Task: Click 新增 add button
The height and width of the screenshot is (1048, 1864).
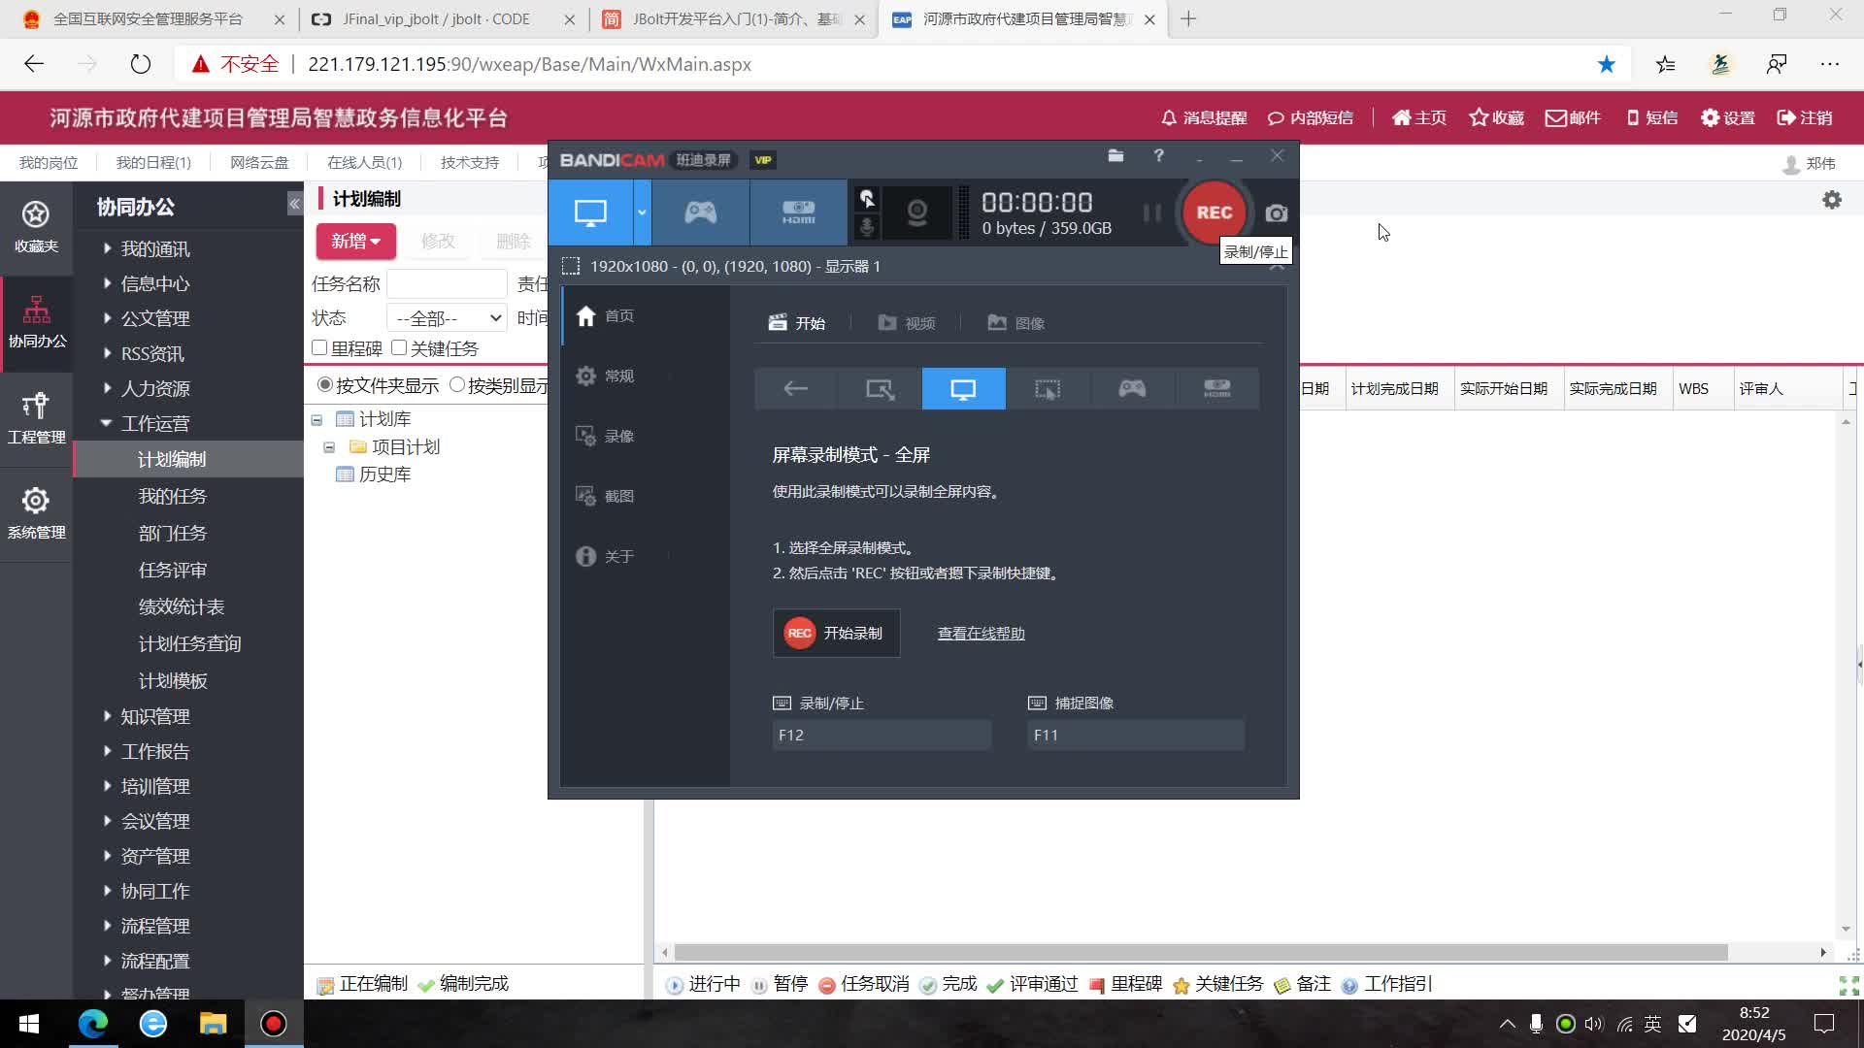Action: [x=355, y=242]
